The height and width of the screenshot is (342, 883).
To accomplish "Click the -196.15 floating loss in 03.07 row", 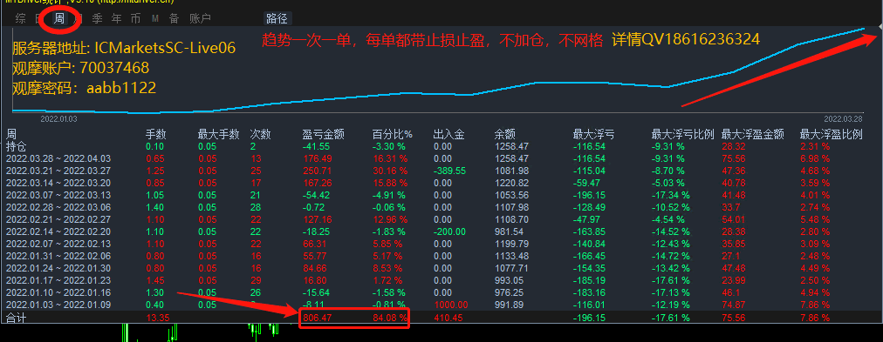I will click(590, 195).
